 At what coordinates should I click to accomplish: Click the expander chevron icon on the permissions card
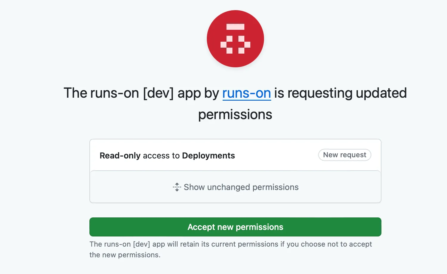[x=177, y=187]
